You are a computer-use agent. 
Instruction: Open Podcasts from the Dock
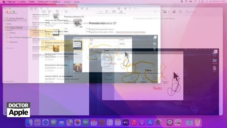tap(142, 123)
